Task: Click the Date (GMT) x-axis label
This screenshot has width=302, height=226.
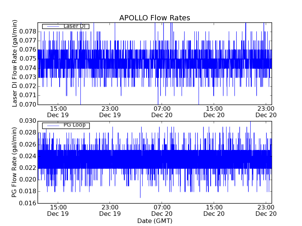Action: coord(154,221)
